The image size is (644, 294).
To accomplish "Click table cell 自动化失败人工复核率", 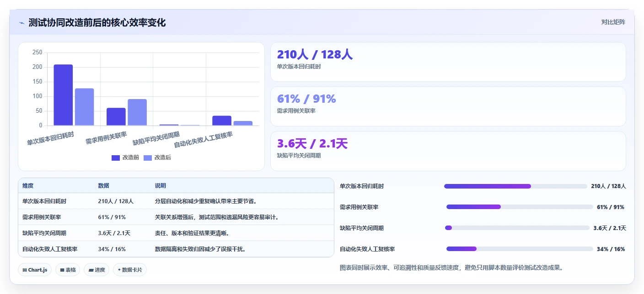I will pyautogui.click(x=50, y=249).
